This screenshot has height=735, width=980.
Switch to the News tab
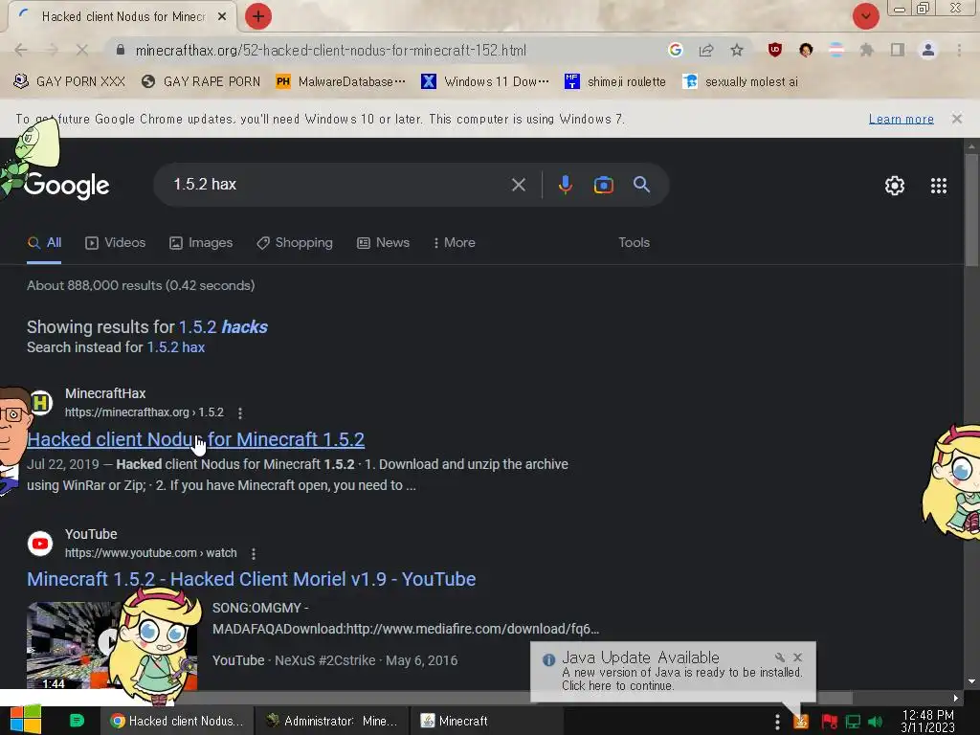click(383, 242)
